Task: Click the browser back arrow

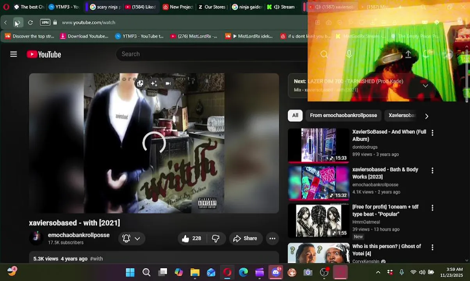Action: pos(5,23)
